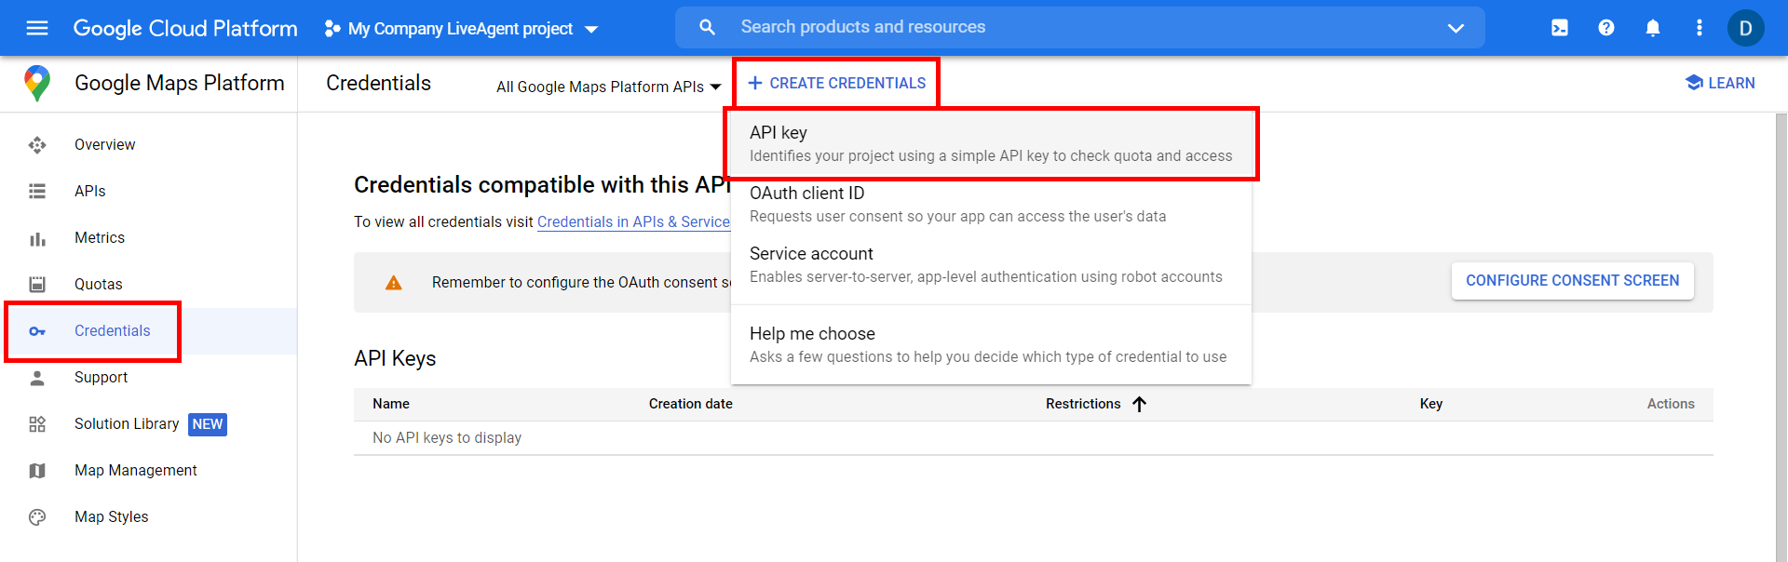Viewport: 1788px width, 562px height.
Task: Click the Metrics bar chart icon
Action: tap(37, 238)
